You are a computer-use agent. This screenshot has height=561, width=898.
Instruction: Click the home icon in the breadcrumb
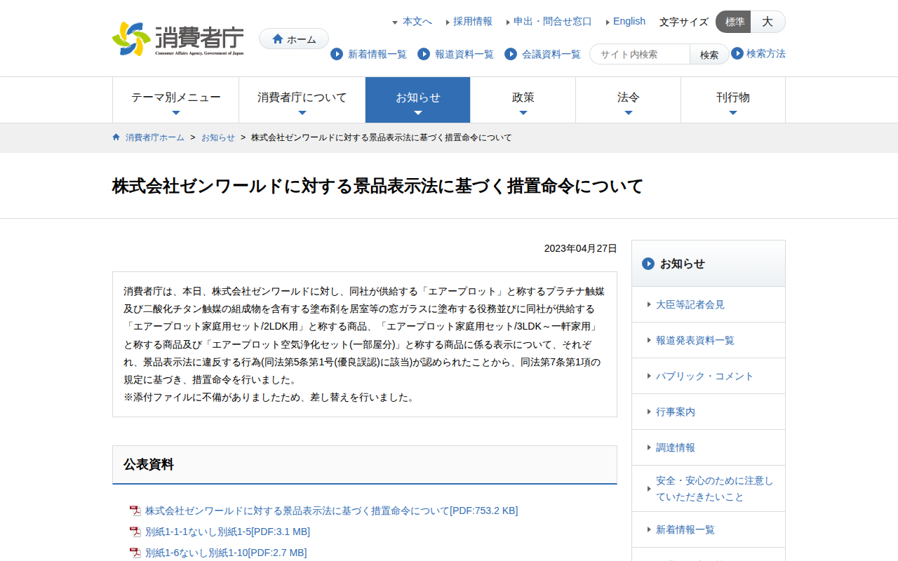[116, 137]
